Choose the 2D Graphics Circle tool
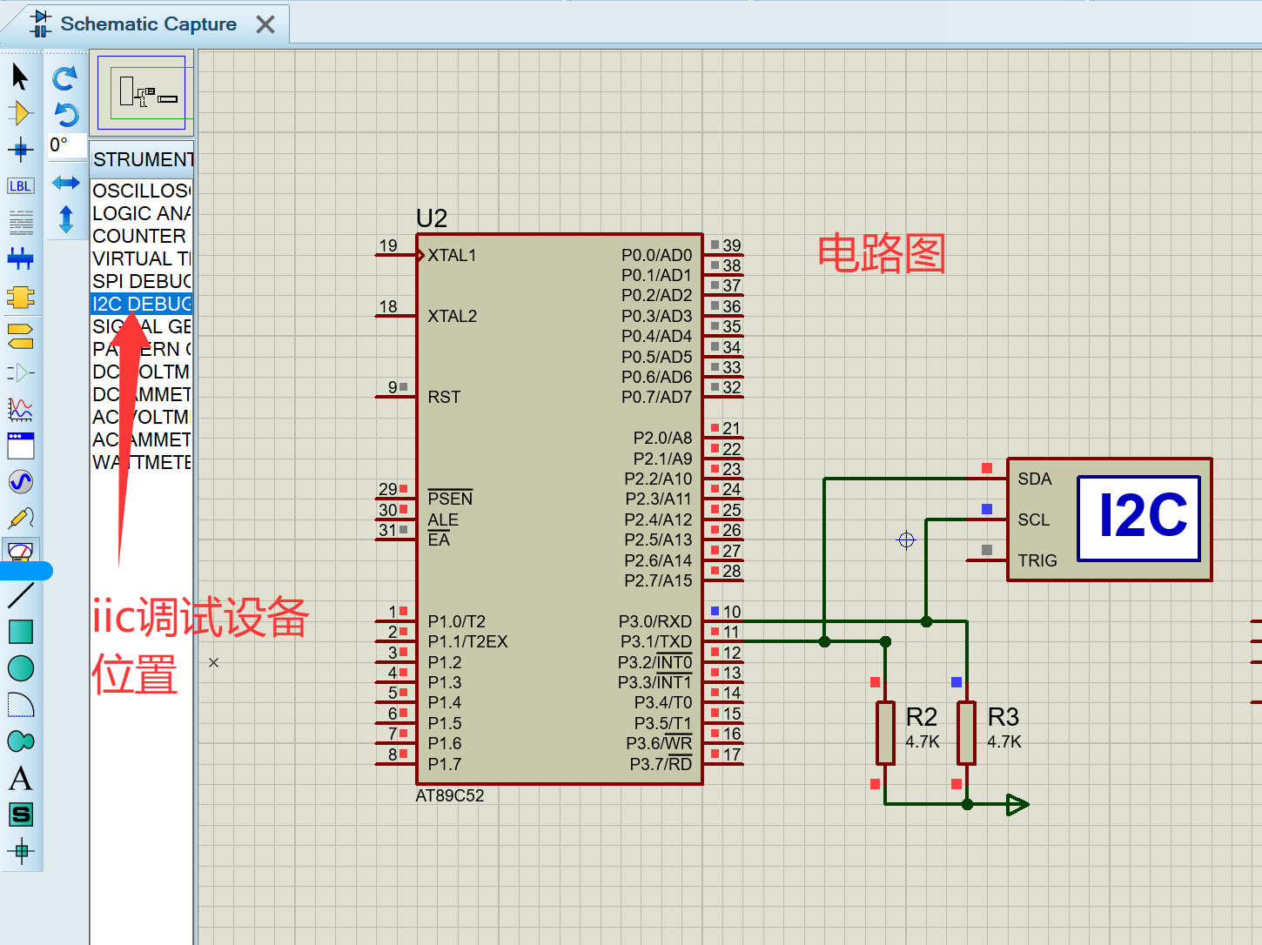 coord(20,668)
